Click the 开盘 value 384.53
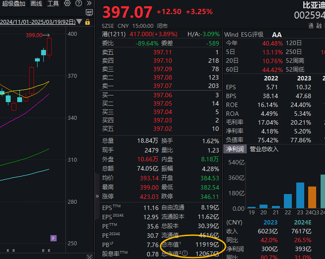Screen dimensions: 325x259 pos(210,178)
